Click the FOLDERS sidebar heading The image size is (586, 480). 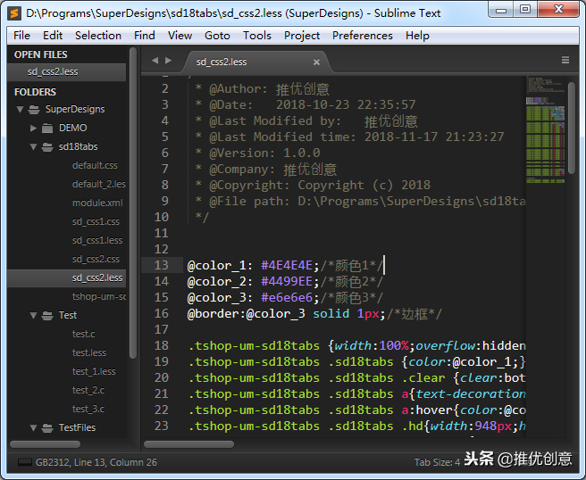(x=35, y=92)
